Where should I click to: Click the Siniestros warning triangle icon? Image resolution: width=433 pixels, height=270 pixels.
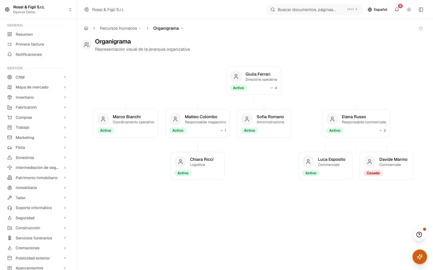click(x=10, y=157)
